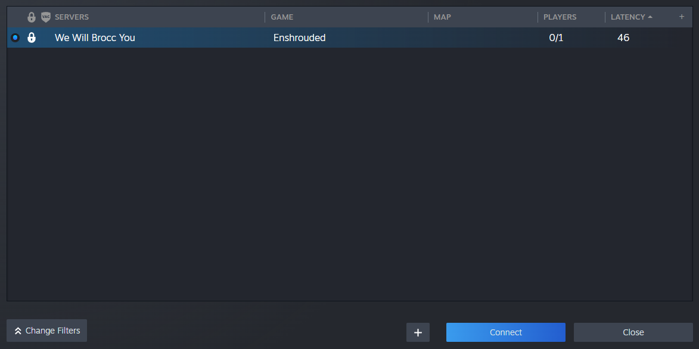Image resolution: width=699 pixels, height=349 pixels.
Task: Connect to the selected server
Action: point(505,332)
